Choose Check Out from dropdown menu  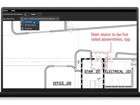point(30,22)
